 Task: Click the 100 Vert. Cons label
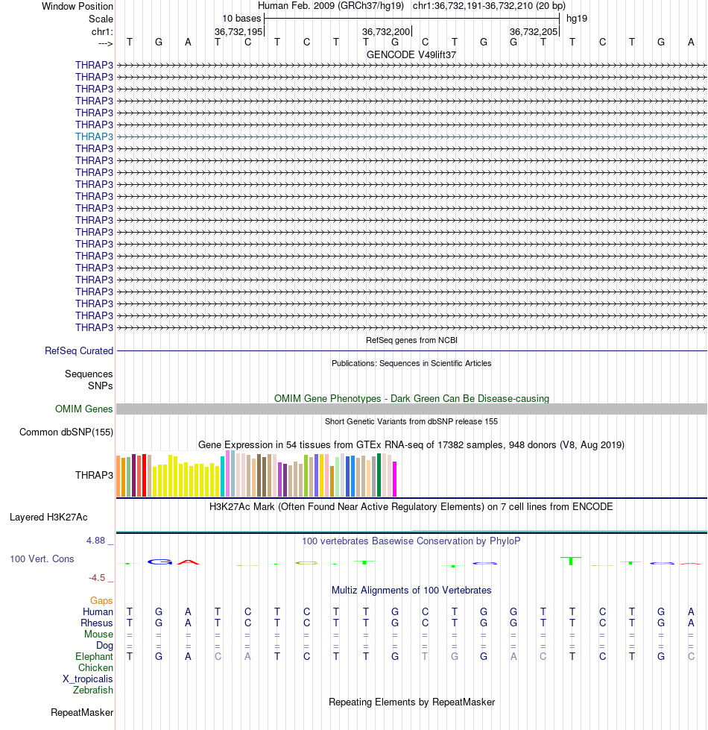tap(42, 558)
